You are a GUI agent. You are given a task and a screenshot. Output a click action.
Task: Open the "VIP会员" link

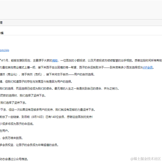[x=148, y=68]
